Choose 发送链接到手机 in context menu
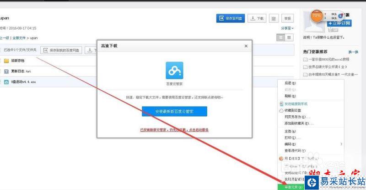Image resolution: width=366 pixels, height=190 pixels. click(296, 104)
